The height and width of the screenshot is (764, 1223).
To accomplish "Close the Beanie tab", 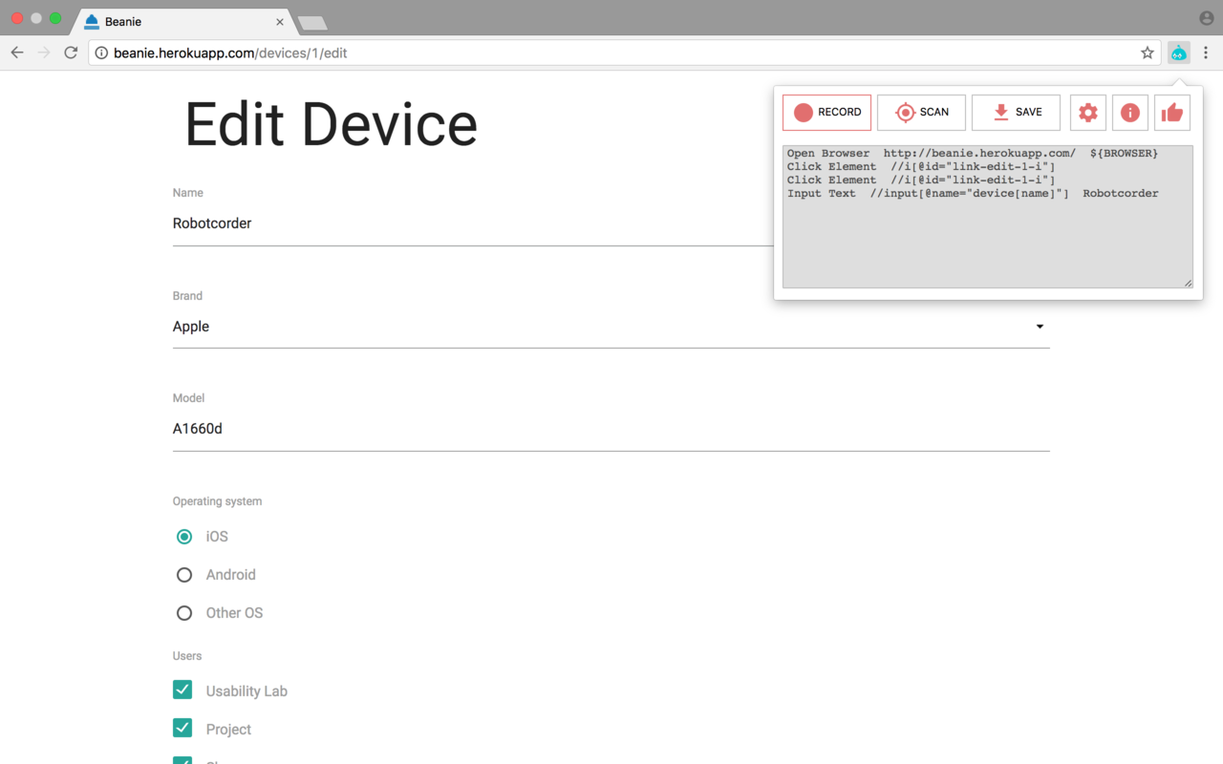I will [x=280, y=21].
